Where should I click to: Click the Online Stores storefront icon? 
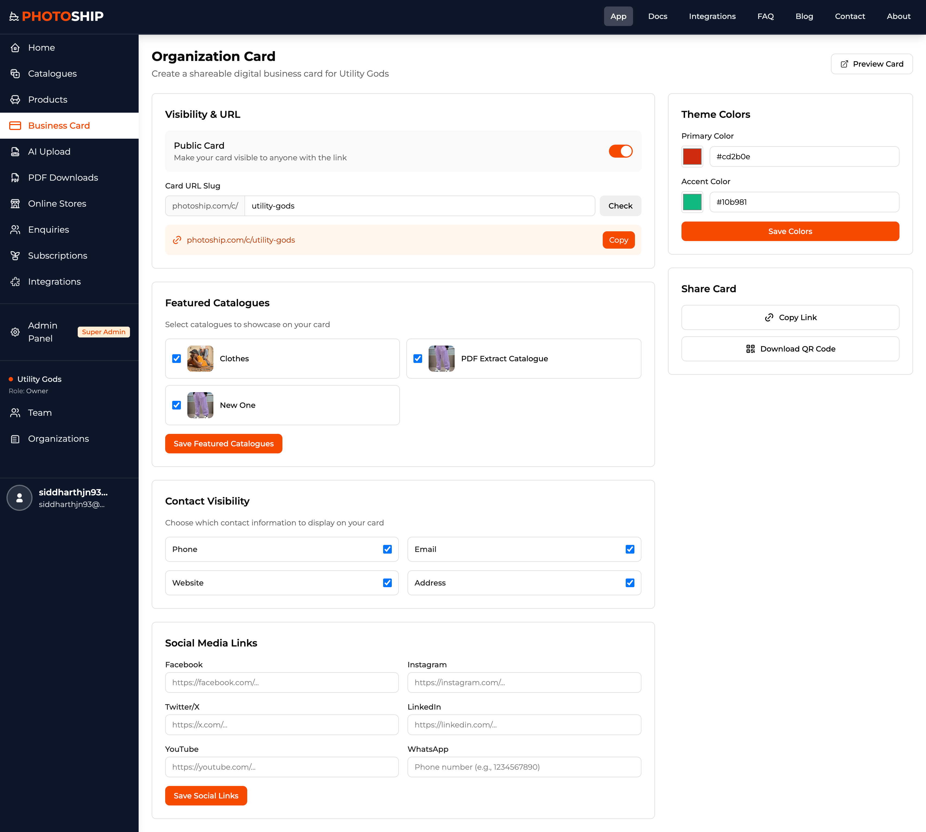click(x=15, y=204)
